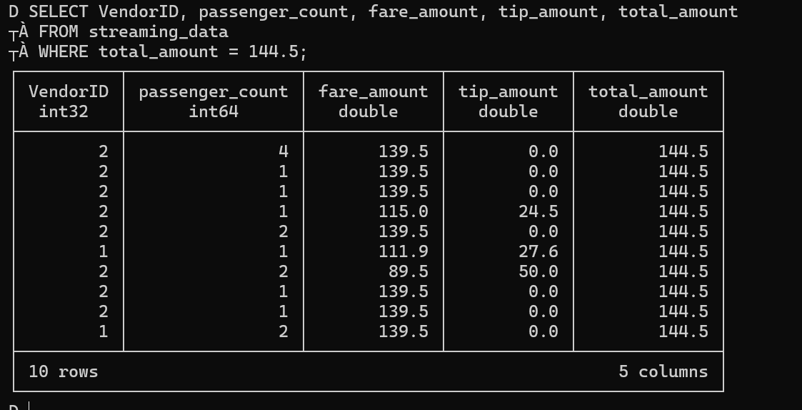The width and height of the screenshot is (802, 410).
Task: Click the "5 columns" summary text
Action: 663,371
